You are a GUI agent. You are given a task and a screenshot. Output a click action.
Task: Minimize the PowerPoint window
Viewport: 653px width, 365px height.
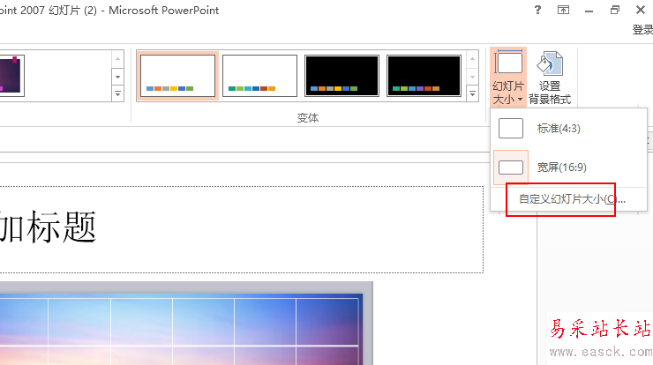[x=589, y=11]
